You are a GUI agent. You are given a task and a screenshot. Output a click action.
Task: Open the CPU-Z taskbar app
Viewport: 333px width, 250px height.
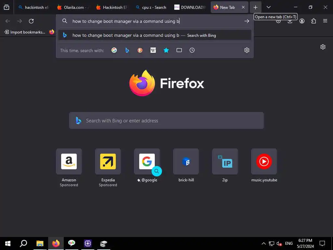[x=88, y=243]
